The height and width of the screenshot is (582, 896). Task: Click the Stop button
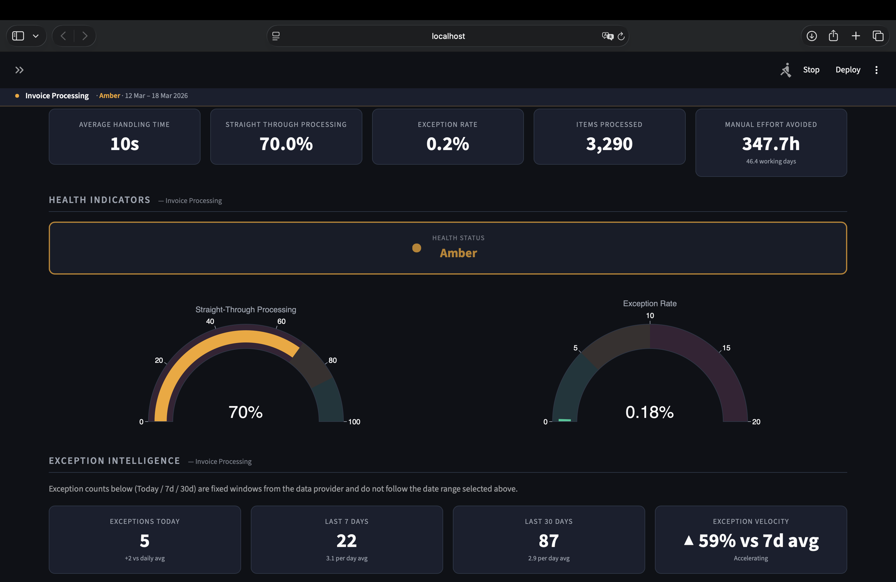[x=811, y=70]
